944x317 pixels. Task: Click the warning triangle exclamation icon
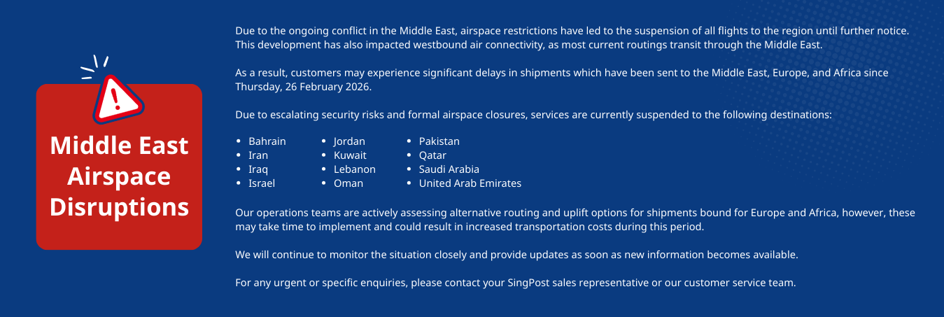116,99
